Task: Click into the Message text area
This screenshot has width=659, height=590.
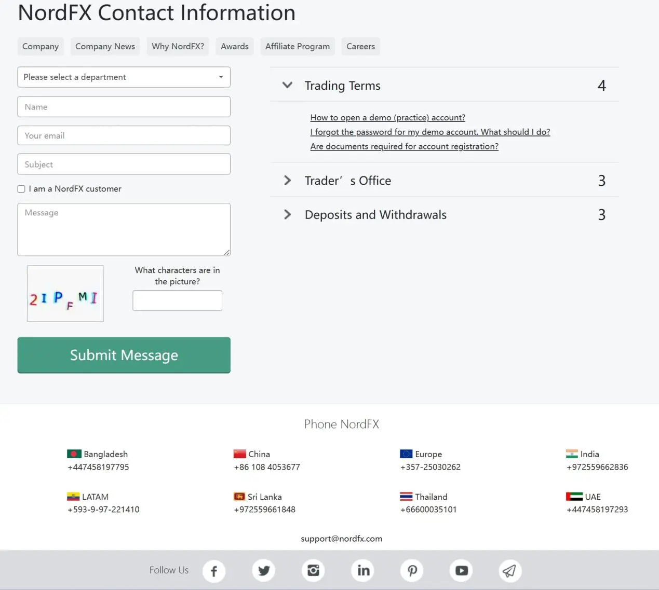Action: coord(124,229)
